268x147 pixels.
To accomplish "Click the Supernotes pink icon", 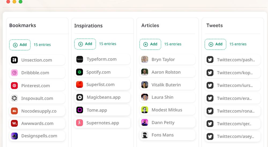I will coord(80,123).
